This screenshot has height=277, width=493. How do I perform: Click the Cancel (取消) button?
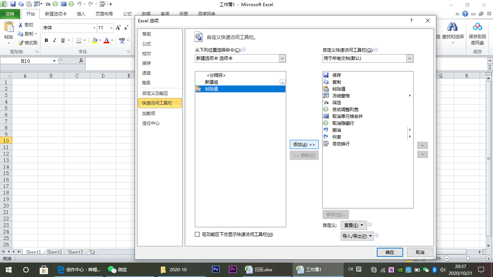tap(420, 252)
